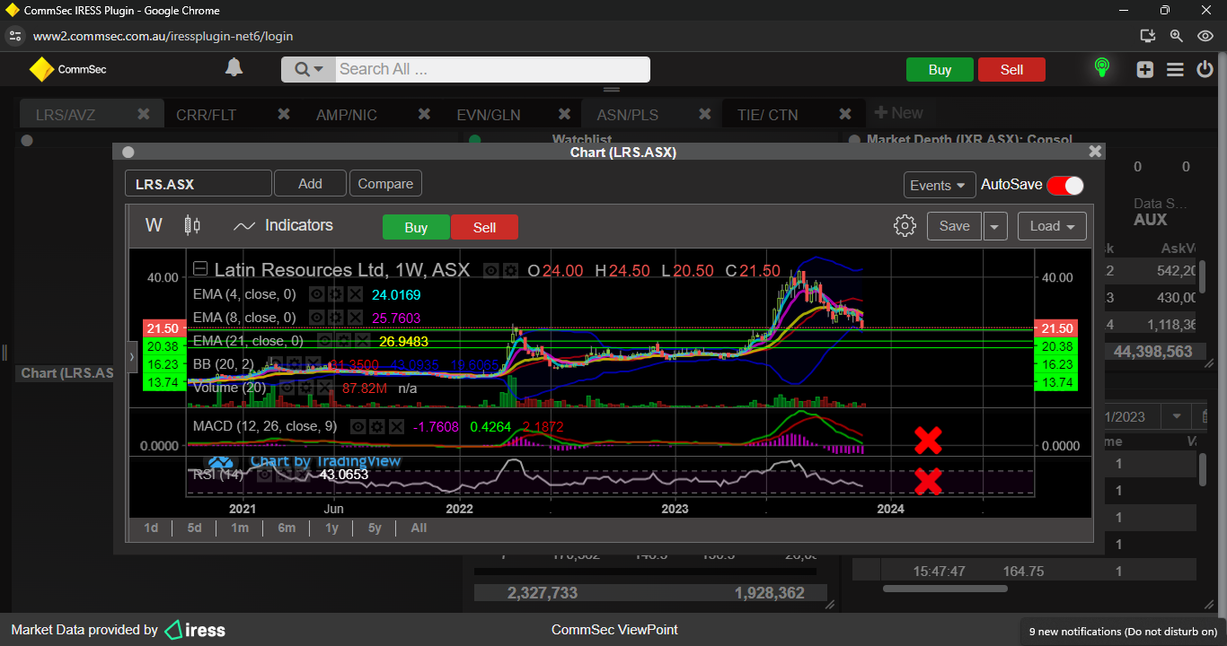Click the LRS.ASX symbol input field
This screenshot has width=1227, height=646.
[x=198, y=184]
